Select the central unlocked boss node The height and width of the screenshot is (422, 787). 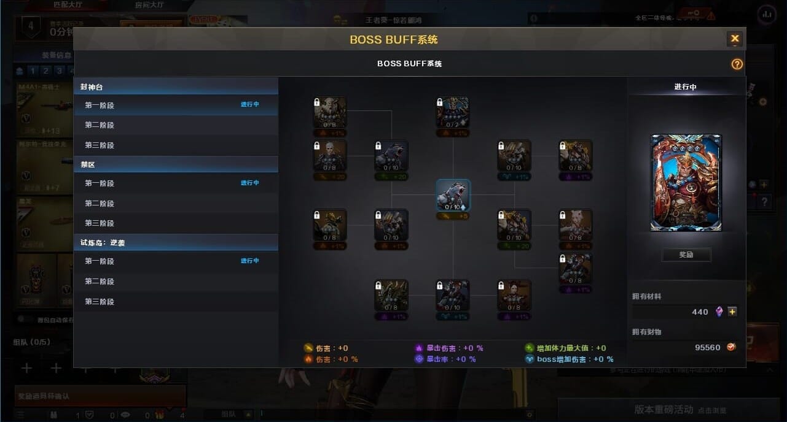coord(453,195)
